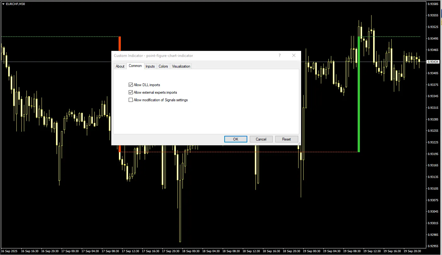Click the current price label 0.93434
442x255 pixels.
(433, 62)
